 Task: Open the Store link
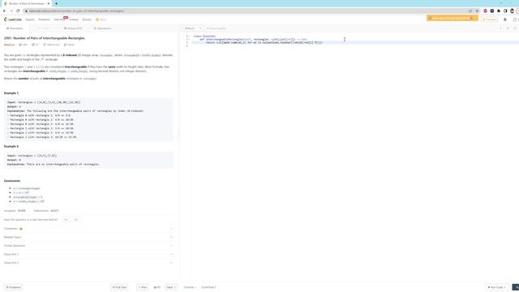[101, 19]
